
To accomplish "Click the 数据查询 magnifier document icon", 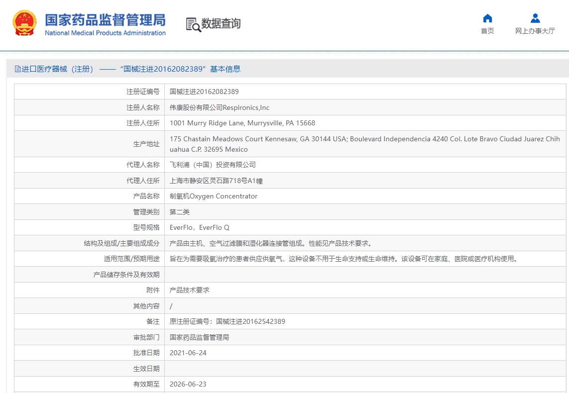I will (x=193, y=24).
